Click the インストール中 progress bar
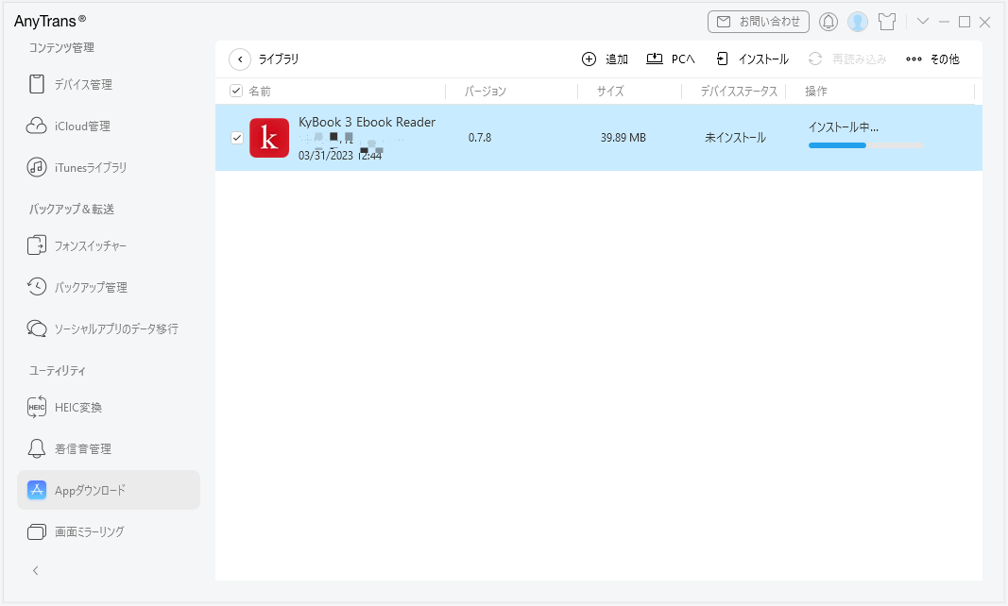The width and height of the screenshot is (1008, 606). click(x=865, y=145)
